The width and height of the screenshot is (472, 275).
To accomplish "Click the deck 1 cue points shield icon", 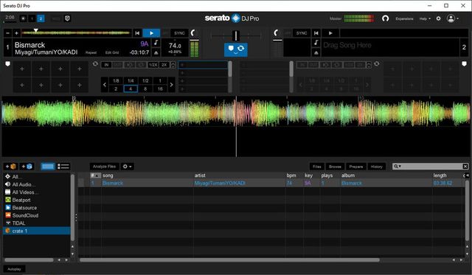I will [7, 64].
